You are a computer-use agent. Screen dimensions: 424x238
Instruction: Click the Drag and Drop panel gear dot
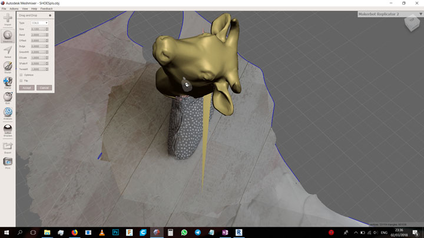click(50, 15)
